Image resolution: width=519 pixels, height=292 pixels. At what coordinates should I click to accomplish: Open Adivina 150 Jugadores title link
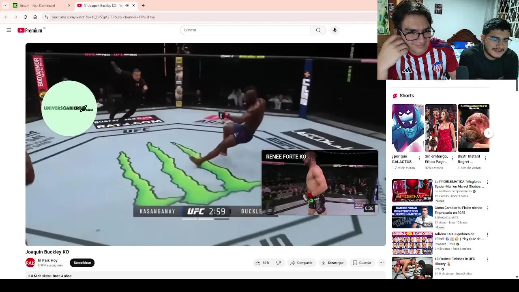[x=459, y=236]
